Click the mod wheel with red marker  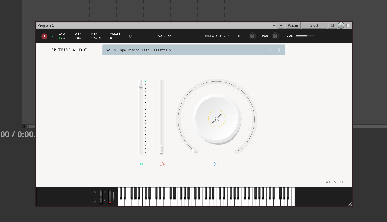coord(110,197)
